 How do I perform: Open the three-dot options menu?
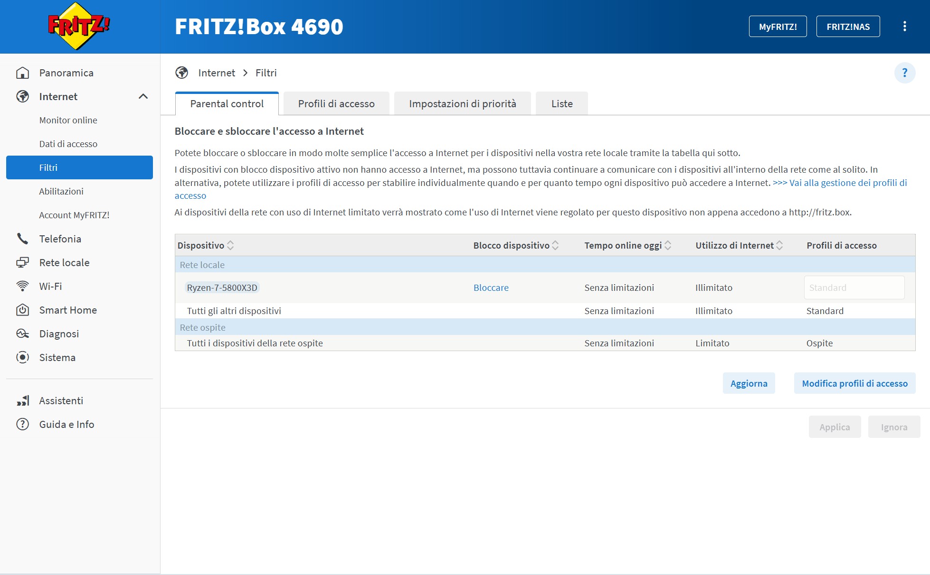904,26
